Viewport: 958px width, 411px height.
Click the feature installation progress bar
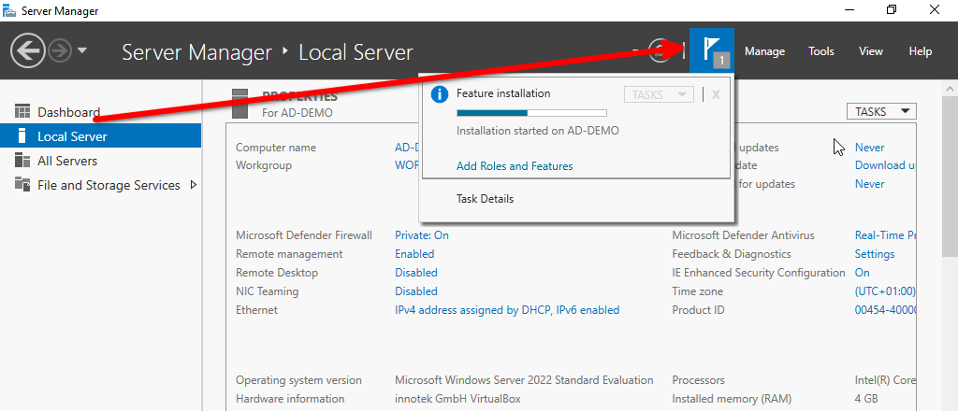click(x=530, y=113)
